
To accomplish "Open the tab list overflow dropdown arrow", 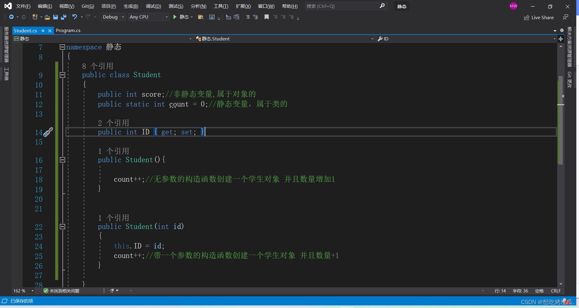I will tap(555, 31).
